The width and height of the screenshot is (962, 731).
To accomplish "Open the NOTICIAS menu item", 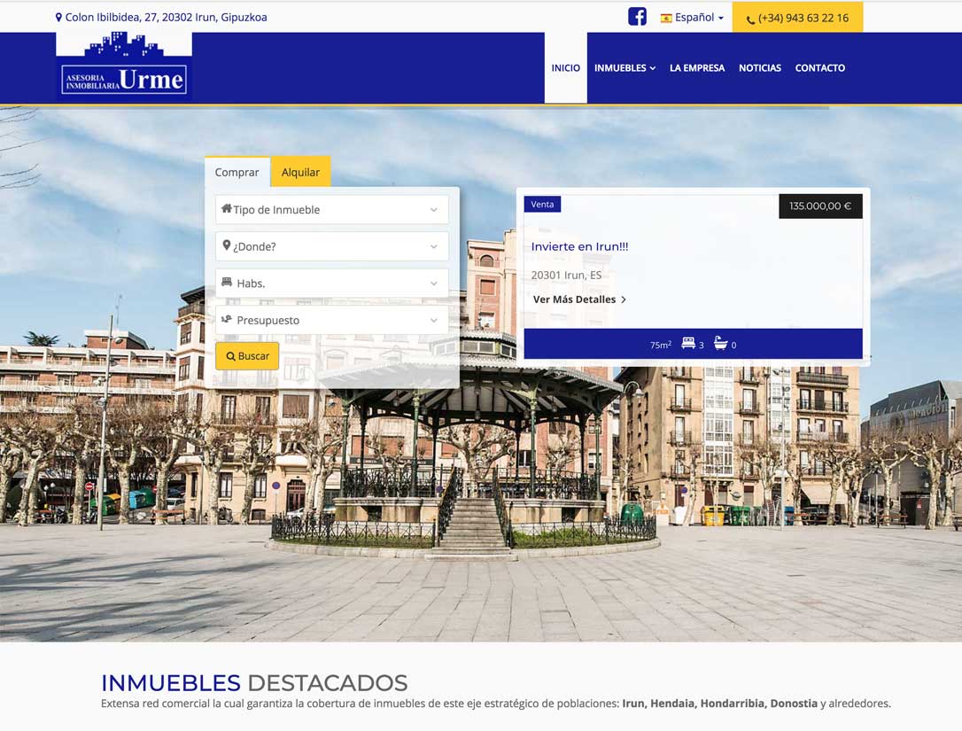I will pyautogui.click(x=760, y=67).
